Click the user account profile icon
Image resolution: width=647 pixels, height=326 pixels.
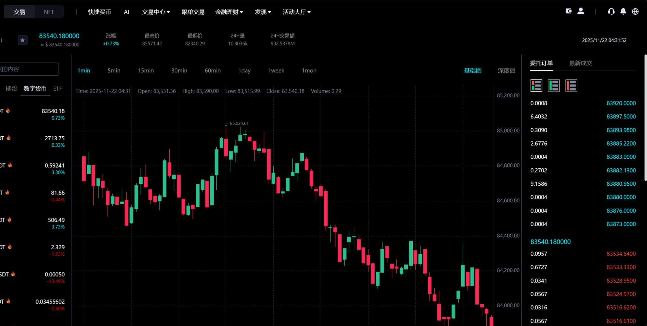coord(581,11)
